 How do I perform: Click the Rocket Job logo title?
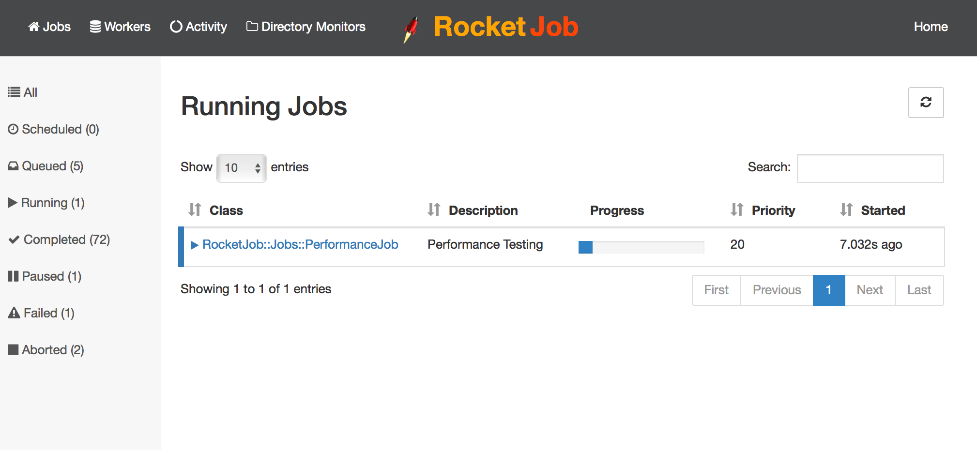[506, 27]
